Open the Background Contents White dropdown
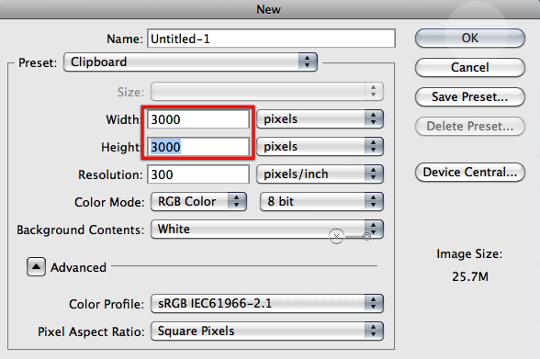This screenshot has width=540, height=359. [x=267, y=230]
